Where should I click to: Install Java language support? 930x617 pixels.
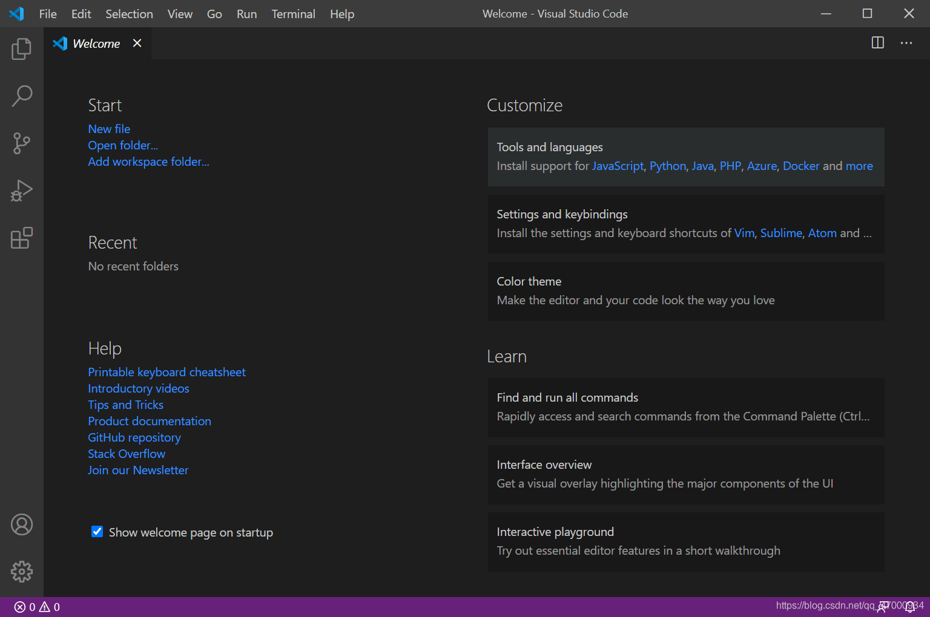click(x=702, y=166)
